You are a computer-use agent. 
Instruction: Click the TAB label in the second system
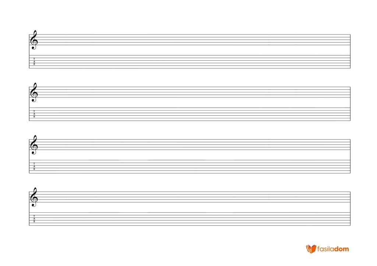(x=34, y=114)
